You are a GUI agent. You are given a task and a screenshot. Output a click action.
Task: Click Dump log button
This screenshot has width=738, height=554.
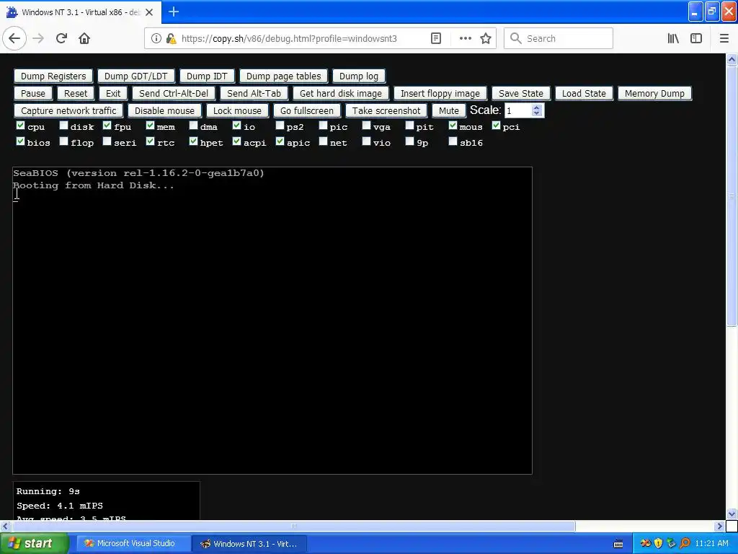[x=359, y=76]
